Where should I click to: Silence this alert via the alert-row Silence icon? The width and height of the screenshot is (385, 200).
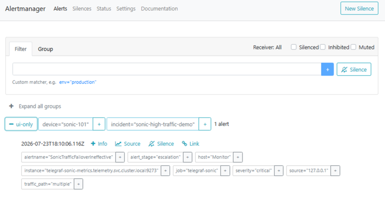(x=161, y=144)
